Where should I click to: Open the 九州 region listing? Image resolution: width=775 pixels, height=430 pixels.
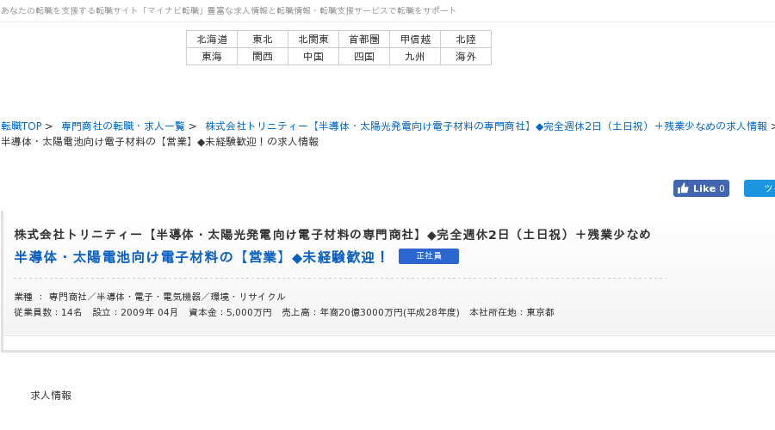click(x=415, y=56)
